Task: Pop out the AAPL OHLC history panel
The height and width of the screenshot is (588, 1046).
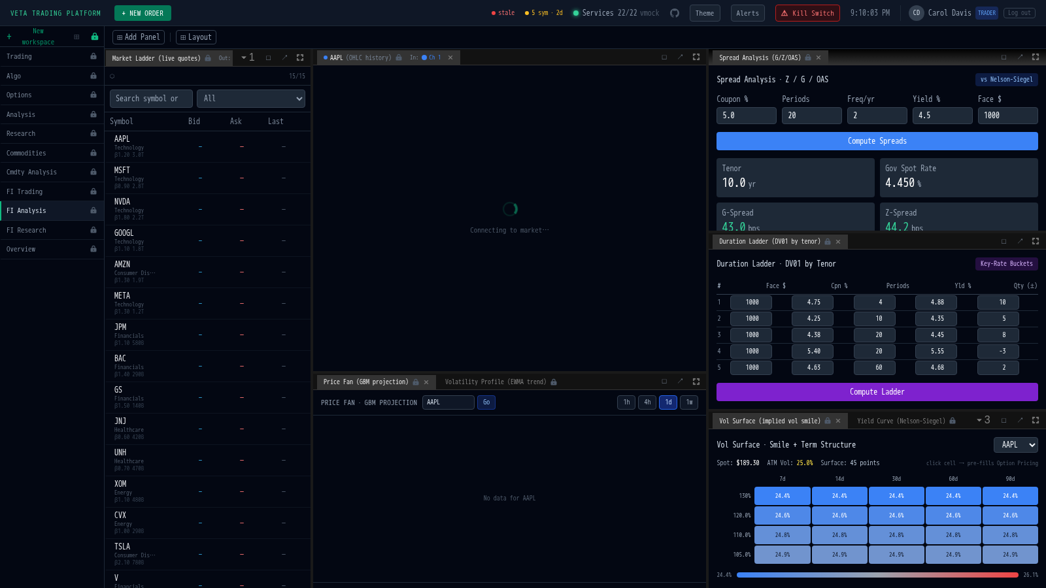Action: click(x=680, y=57)
